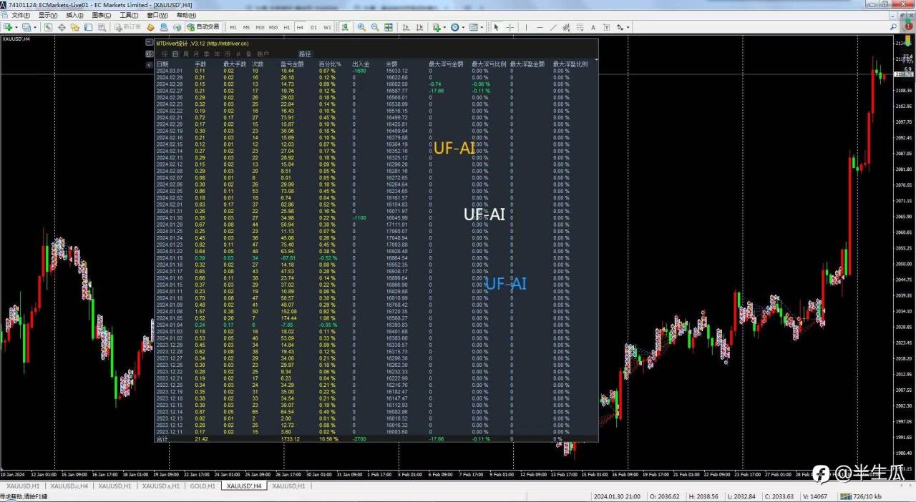Switch to the D1 timeframe button
This screenshot has height=502, width=916.
(x=313, y=27)
